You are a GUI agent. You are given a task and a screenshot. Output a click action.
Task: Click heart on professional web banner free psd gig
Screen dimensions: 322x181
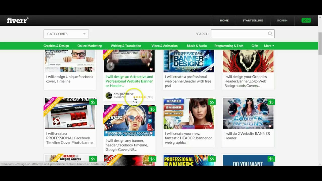click(x=211, y=69)
